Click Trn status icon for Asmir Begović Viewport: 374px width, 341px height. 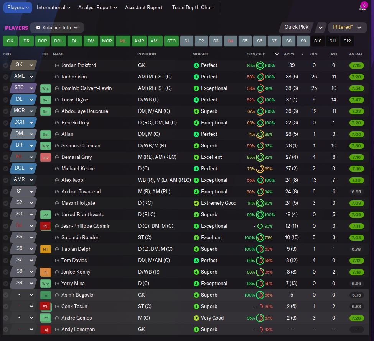45,295
